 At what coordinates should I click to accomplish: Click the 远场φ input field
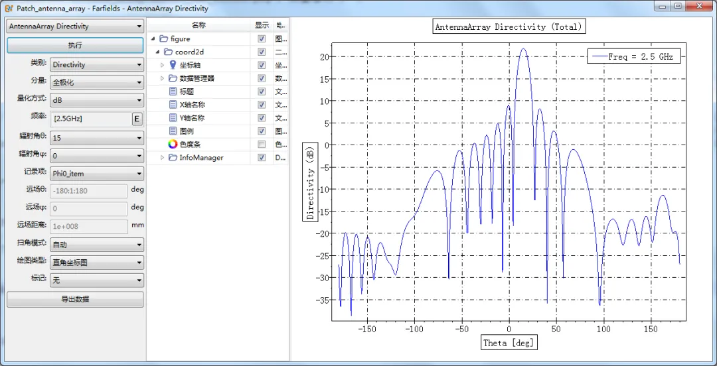coord(89,209)
